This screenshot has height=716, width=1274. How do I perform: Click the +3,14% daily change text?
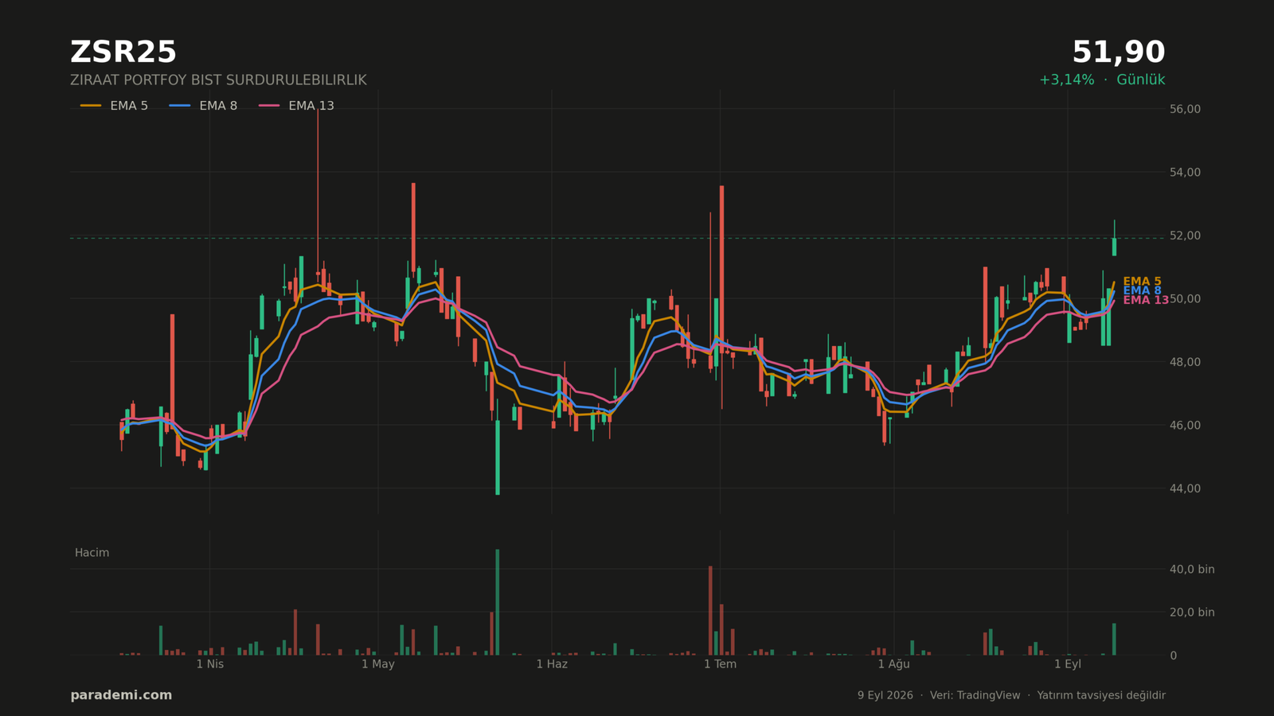click(x=1066, y=80)
